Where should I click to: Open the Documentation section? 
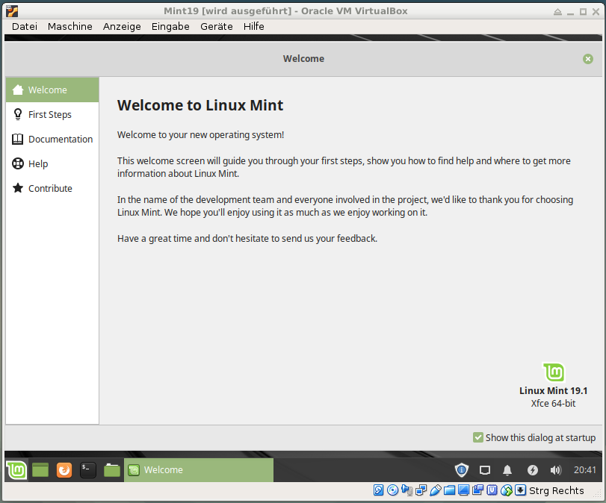coord(52,139)
